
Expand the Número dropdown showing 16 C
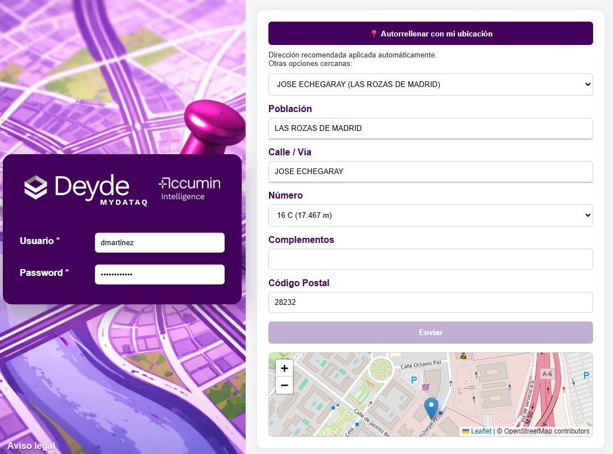430,215
